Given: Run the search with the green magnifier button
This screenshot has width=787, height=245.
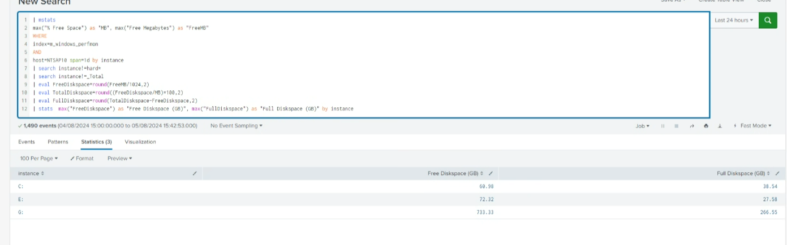Looking at the screenshot, I should (x=767, y=20).
